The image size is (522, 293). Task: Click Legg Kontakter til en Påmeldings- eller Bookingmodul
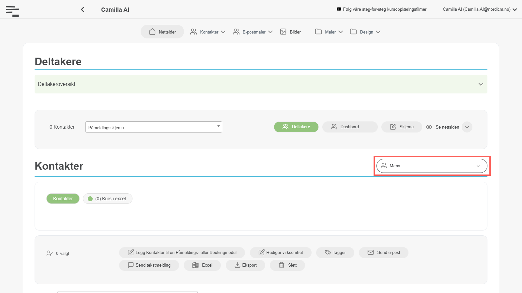coord(182,253)
